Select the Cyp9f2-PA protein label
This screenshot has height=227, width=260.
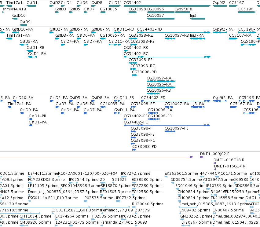tap(223, 98)
